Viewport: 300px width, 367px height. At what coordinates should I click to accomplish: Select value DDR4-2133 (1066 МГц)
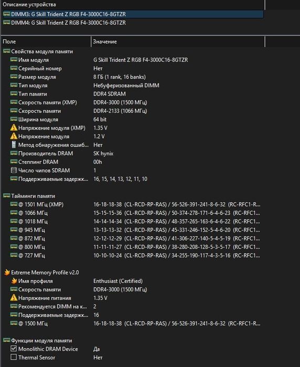[x=120, y=111]
